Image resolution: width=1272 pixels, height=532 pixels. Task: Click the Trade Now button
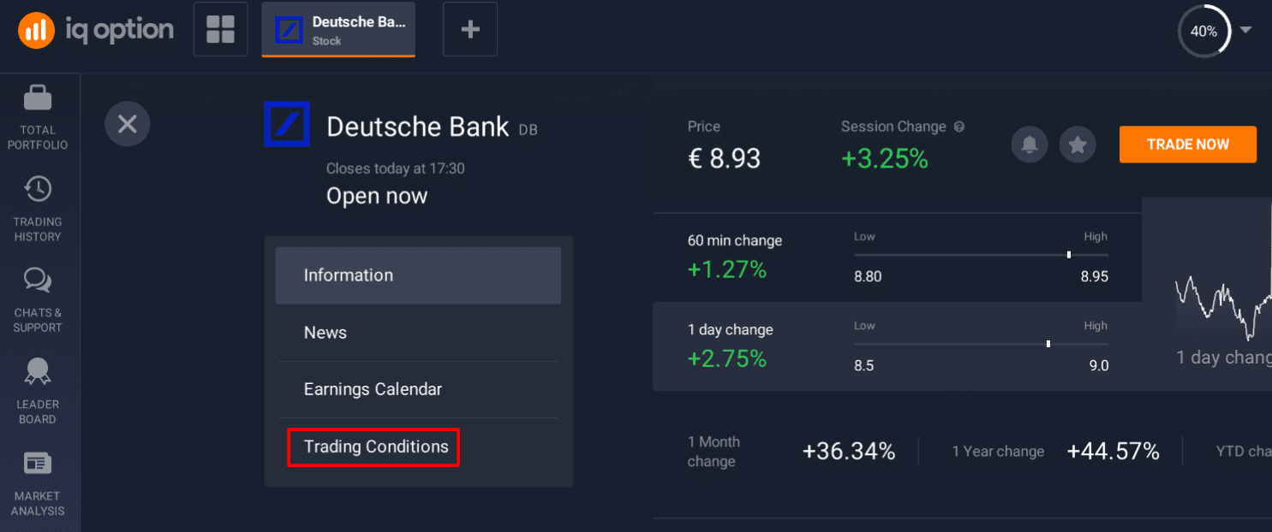(x=1187, y=144)
